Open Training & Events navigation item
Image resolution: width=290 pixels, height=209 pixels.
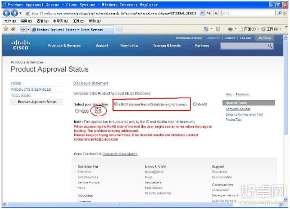[167, 45]
